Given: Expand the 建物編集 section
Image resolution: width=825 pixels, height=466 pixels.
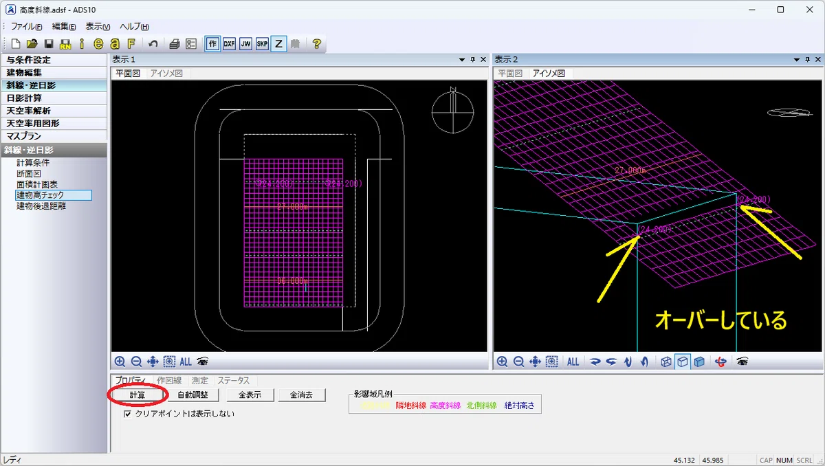Looking at the screenshot, I should [54, 72].
